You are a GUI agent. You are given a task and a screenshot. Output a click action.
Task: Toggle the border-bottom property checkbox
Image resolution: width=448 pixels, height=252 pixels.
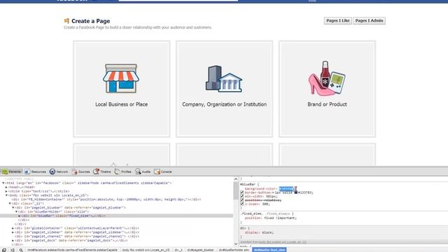242,192
